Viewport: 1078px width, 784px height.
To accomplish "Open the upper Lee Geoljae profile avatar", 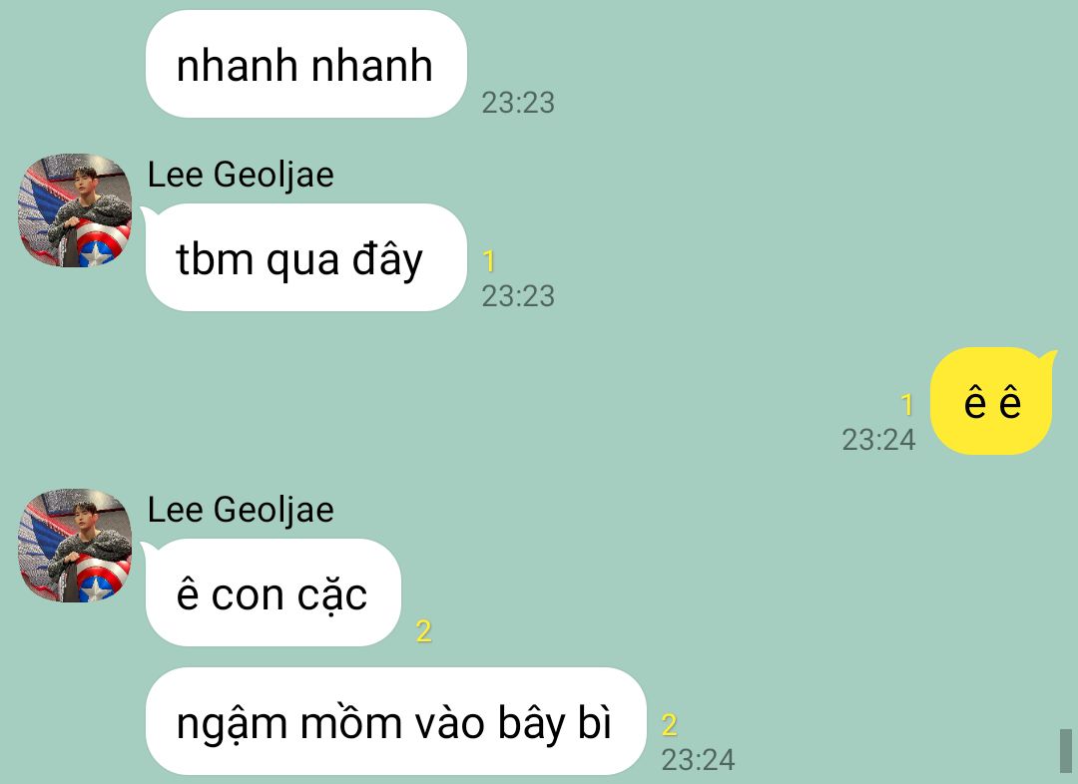I will coord(75,210).
